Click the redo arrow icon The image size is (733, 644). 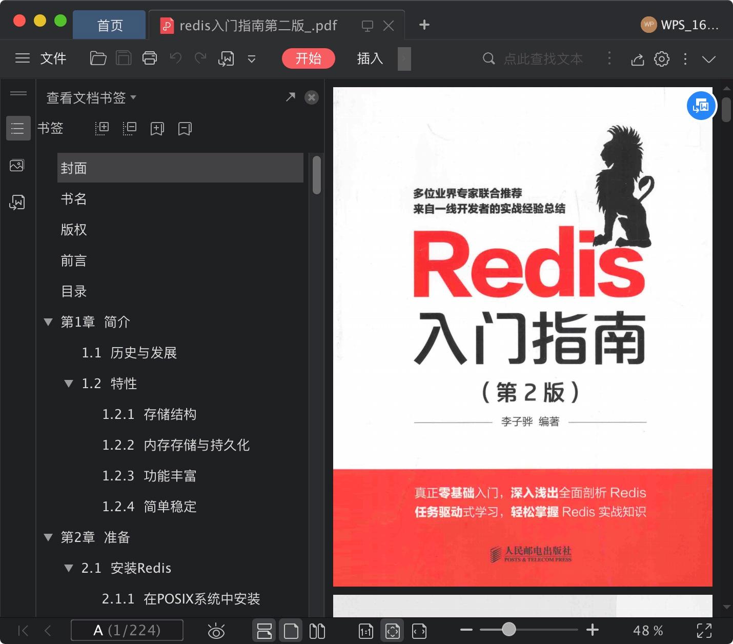click(x=200, y=58)
